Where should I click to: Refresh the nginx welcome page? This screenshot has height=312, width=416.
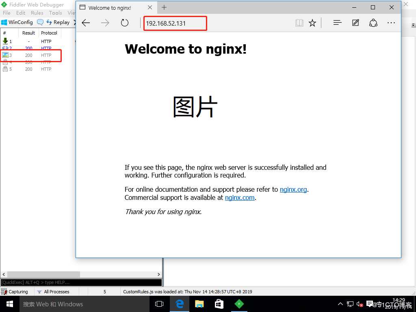click(124, 23)
